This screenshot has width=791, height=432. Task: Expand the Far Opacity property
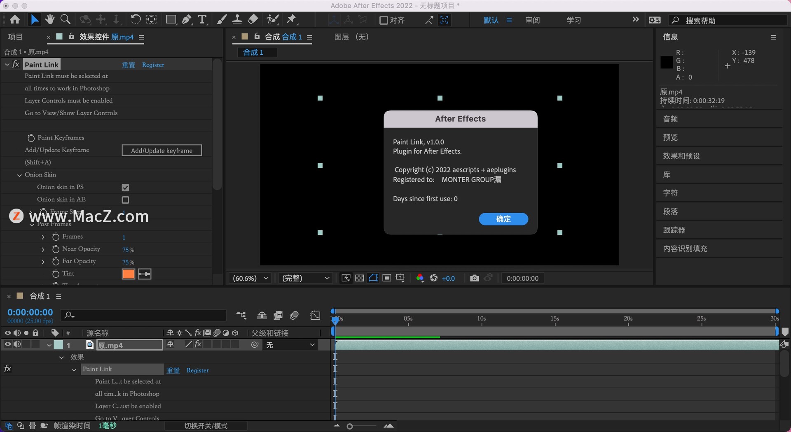pyautogui.click(x=43, y=262)
